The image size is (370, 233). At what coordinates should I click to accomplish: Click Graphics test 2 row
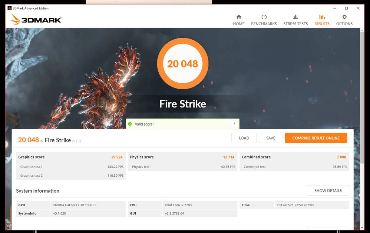point(71,176)
